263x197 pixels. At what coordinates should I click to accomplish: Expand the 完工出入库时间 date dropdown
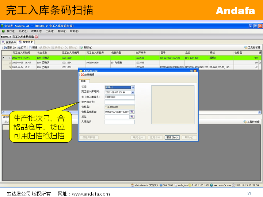(x=133, y=92)
